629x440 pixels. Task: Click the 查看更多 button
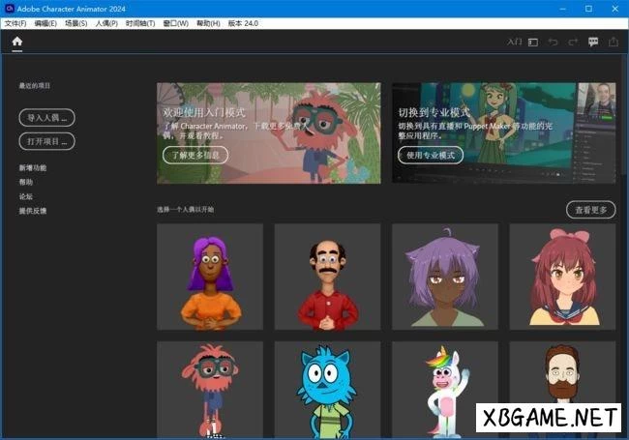coord(590,210)
